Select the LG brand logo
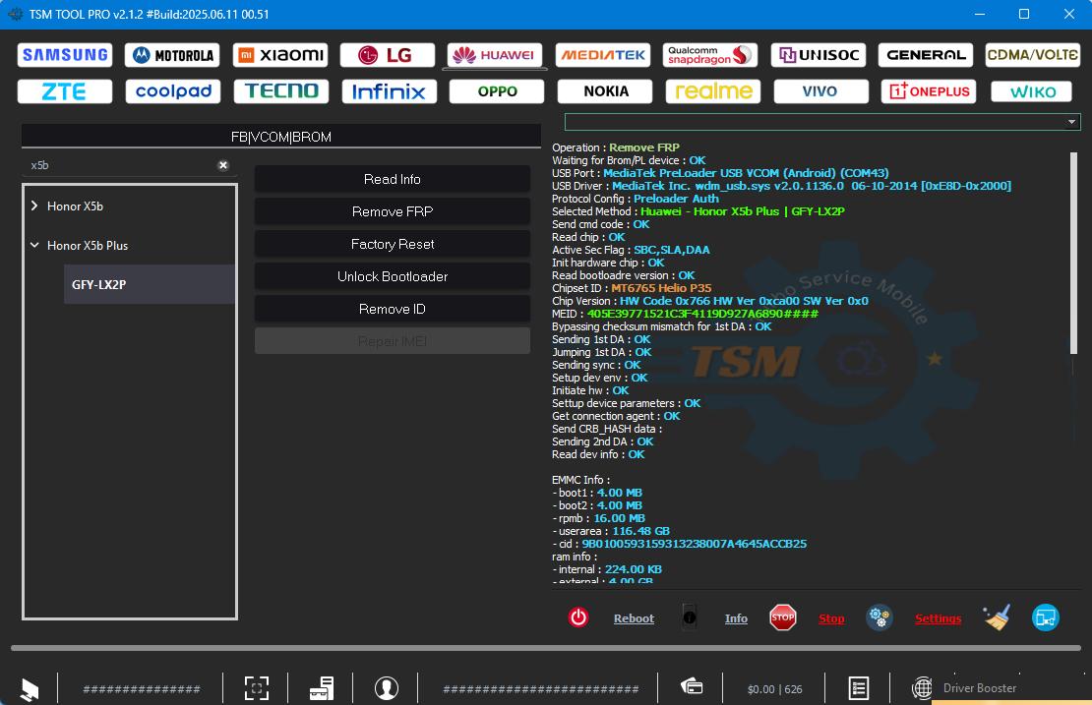 point(388,55)
